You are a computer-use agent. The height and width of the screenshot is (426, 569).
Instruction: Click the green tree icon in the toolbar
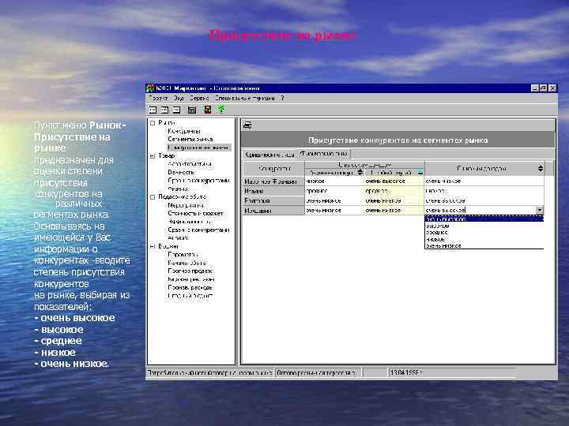[x=220, y=110]
